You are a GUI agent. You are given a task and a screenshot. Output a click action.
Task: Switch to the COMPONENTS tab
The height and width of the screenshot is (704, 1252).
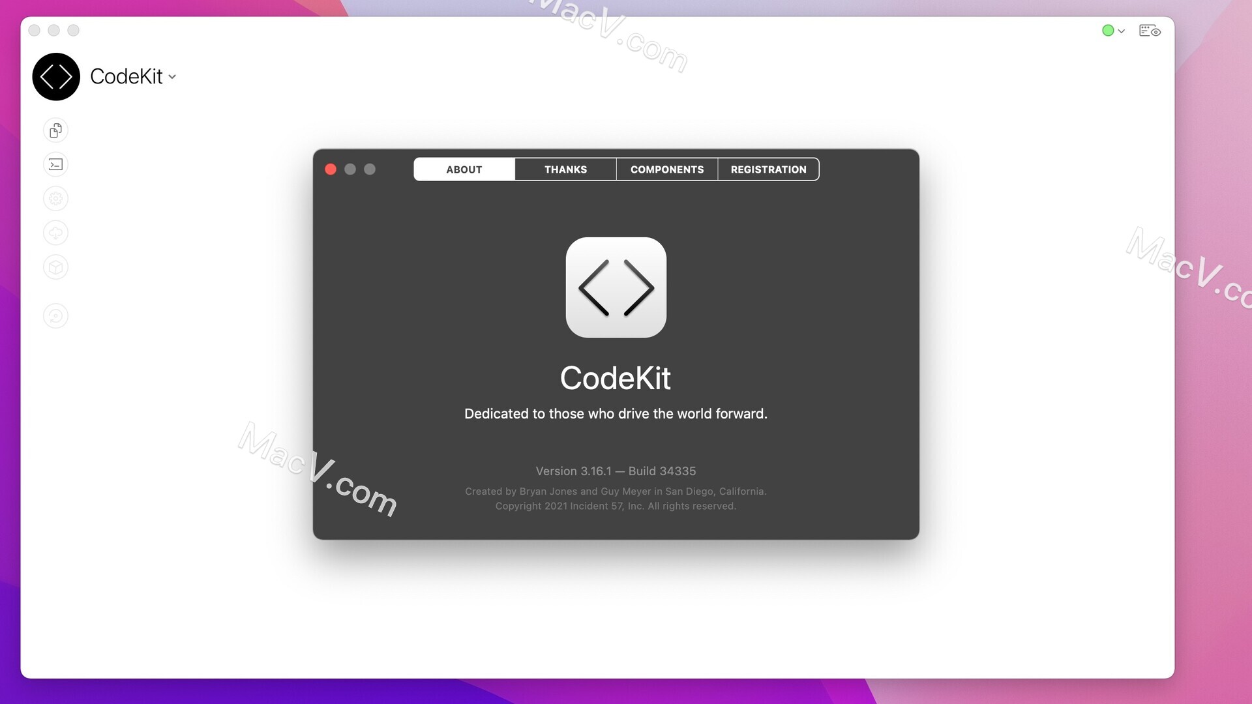coord(667,169)
